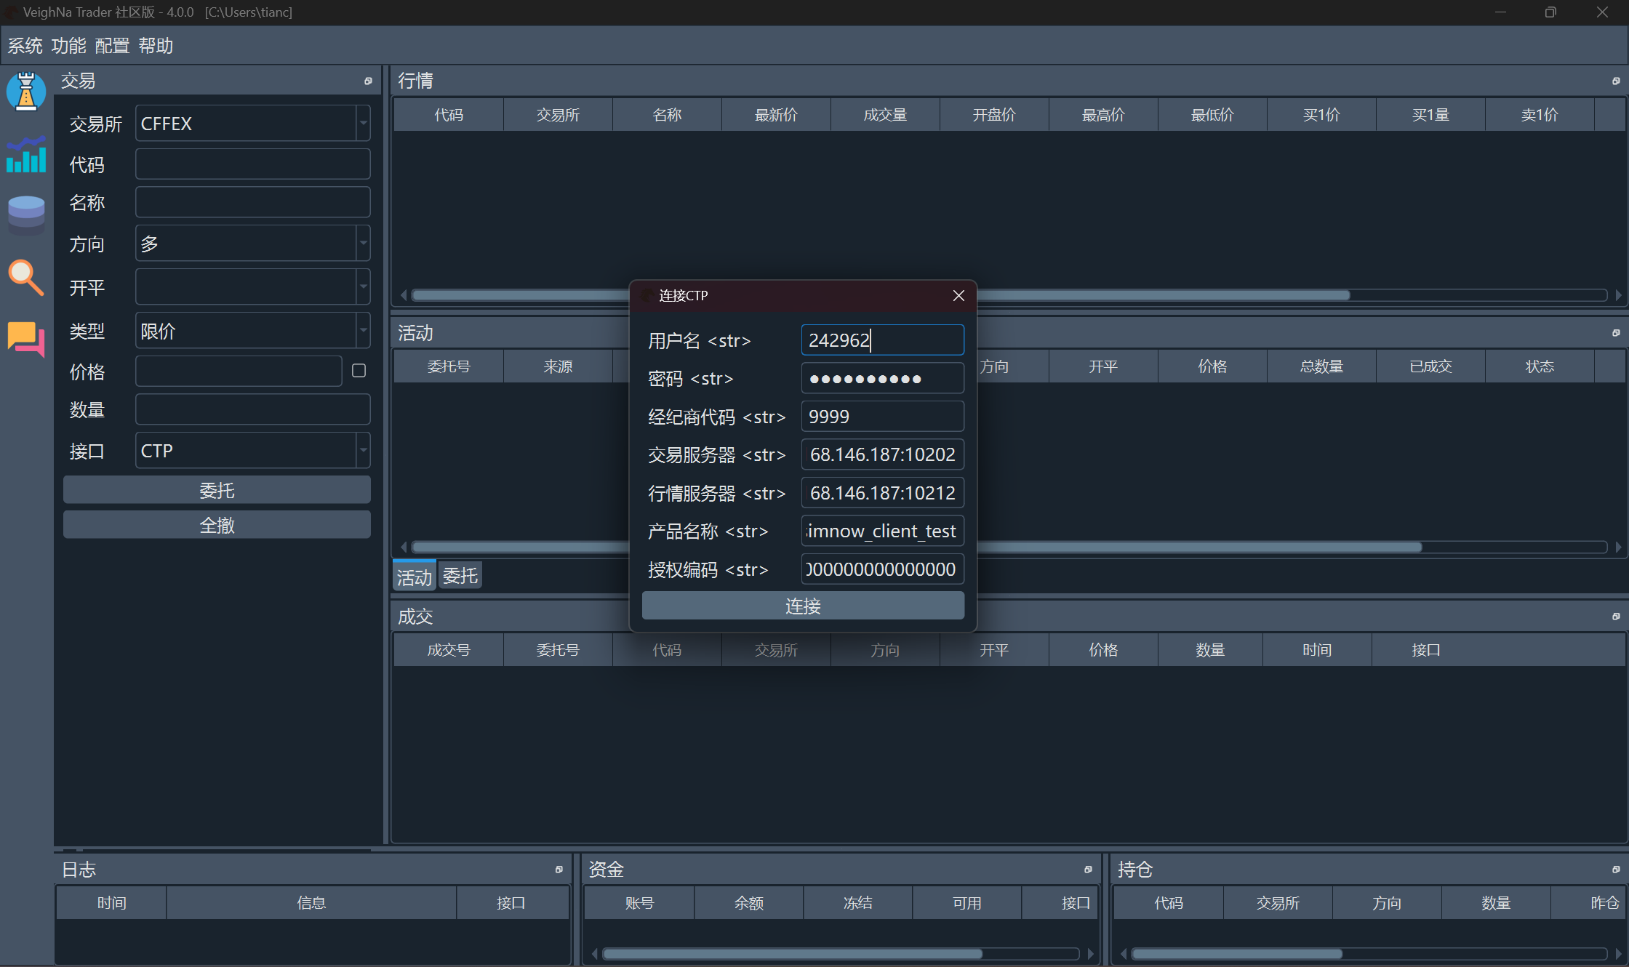Click the 名称 input in trading panel

click(253, 202)
